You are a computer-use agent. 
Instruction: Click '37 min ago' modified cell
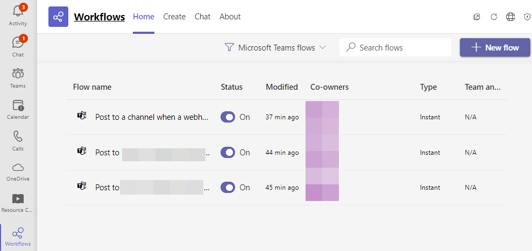[282, 117]
